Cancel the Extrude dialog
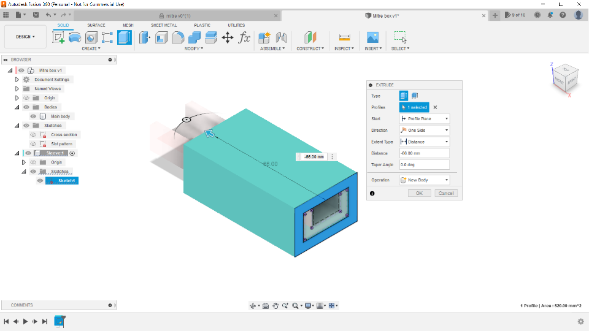The height and width of the screenshot is (331, 589). coord(446,193)
